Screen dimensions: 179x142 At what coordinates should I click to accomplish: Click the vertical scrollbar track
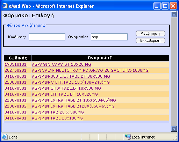(x=174, y=72)
